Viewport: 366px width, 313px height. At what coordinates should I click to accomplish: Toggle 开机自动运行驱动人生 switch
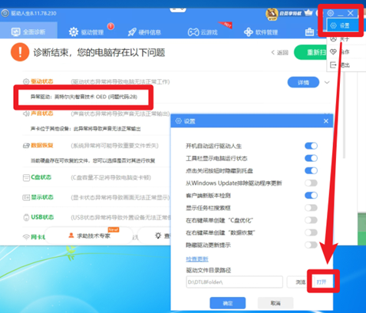point(311,146)
